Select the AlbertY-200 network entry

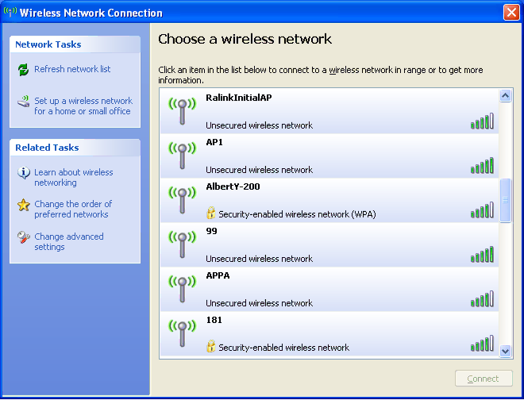(x=329, y=200)
